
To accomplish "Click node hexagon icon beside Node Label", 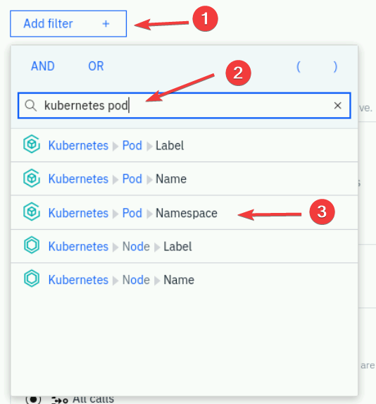I will coord(32,245).
